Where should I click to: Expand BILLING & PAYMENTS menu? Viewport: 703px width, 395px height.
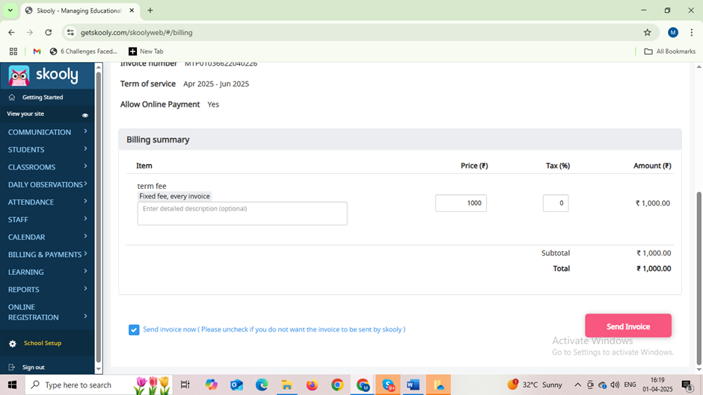click(47, 255)
